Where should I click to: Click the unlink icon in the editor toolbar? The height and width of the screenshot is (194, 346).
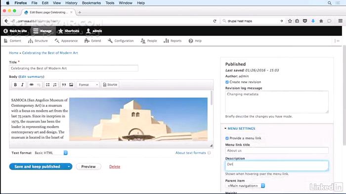pos(39,85)
